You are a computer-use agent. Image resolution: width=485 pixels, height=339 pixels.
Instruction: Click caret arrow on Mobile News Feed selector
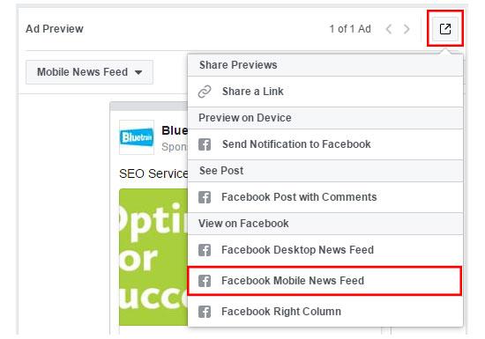(x=138, y=72)
